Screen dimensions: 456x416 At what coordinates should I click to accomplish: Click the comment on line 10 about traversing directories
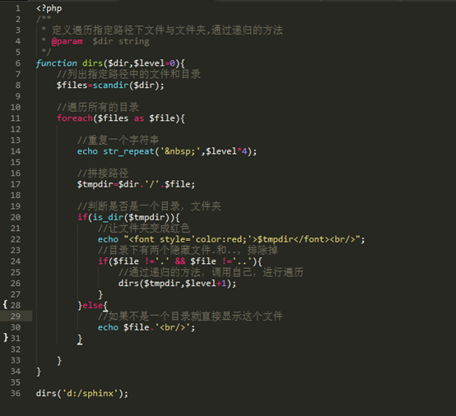click(98, 107)
